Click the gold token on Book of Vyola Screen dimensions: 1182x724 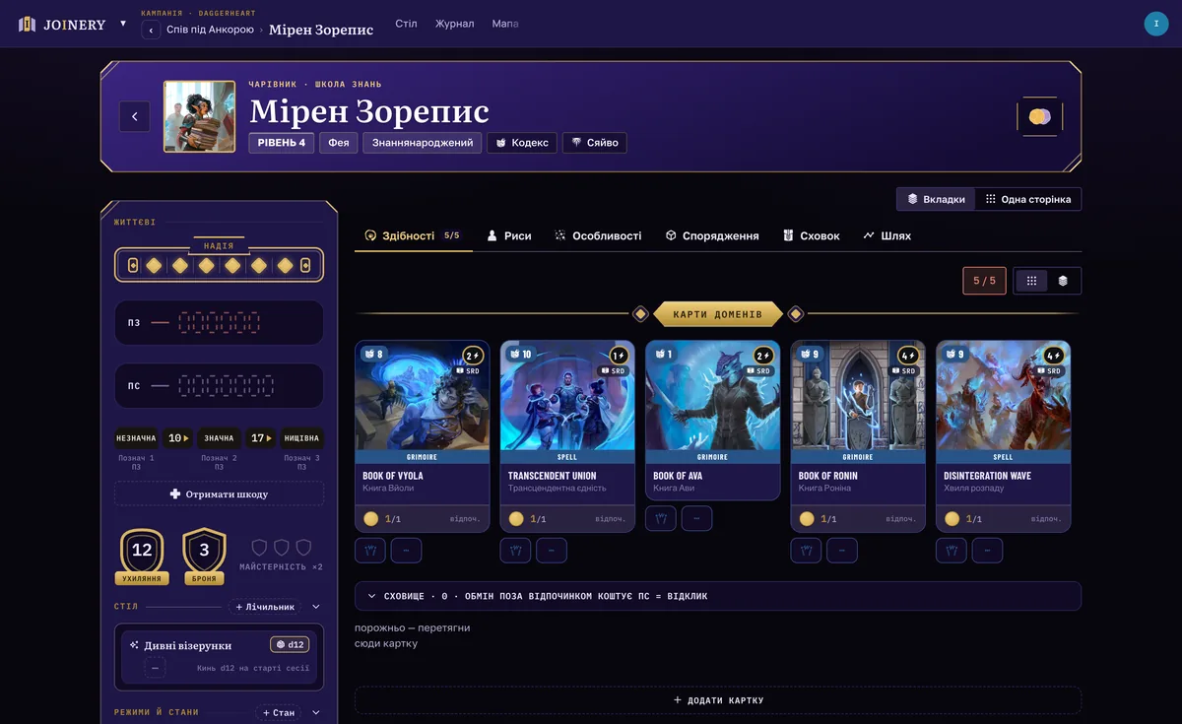[x=370, y=519]
